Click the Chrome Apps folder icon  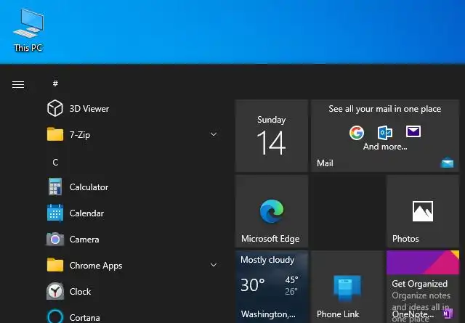[x=55, y=265]
